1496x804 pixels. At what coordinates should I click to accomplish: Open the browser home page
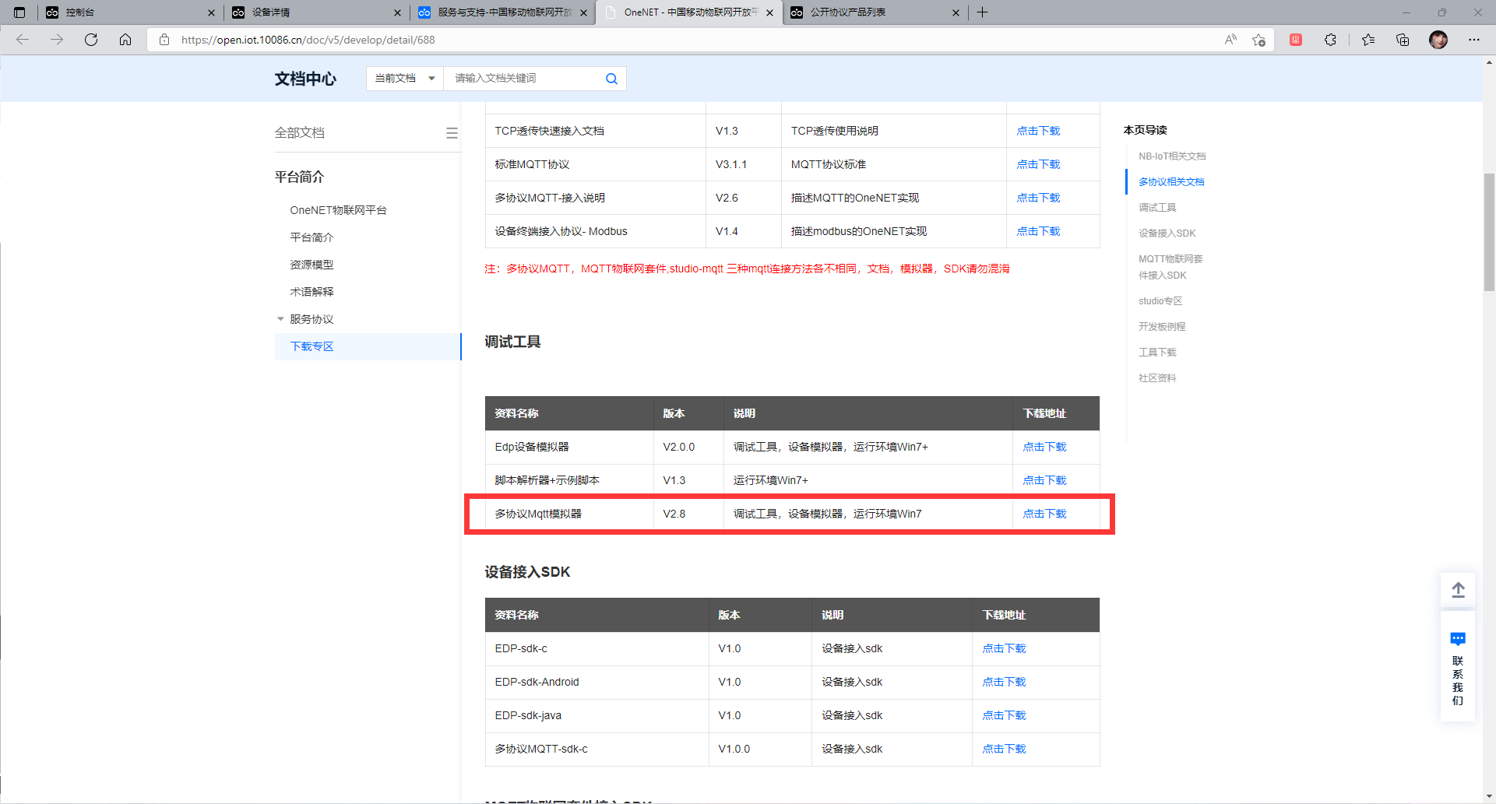[x=125, y=39]
